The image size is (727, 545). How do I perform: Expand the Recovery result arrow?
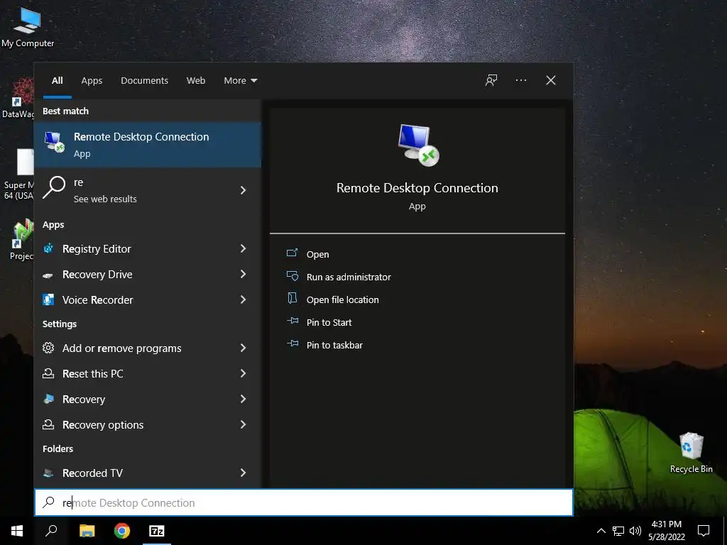pyautogui.click(x=243, y=399)
